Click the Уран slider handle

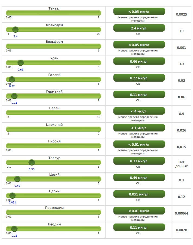[21, 63]
